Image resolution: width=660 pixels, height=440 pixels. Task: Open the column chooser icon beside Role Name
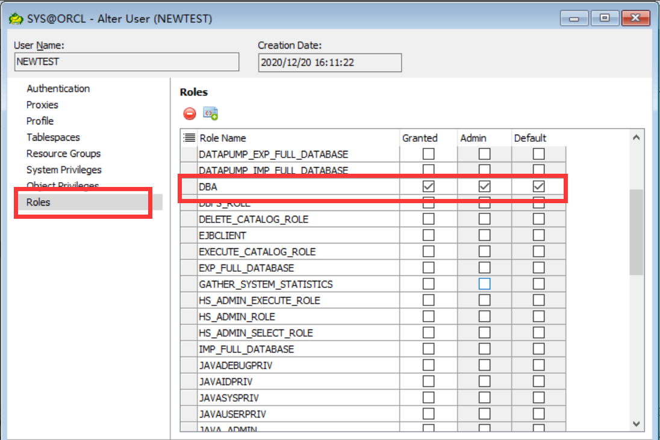point(190,138)
